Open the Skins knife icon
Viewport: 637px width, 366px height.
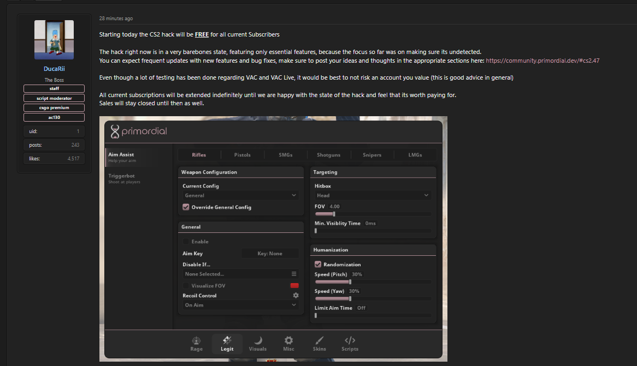pos(319,340)
